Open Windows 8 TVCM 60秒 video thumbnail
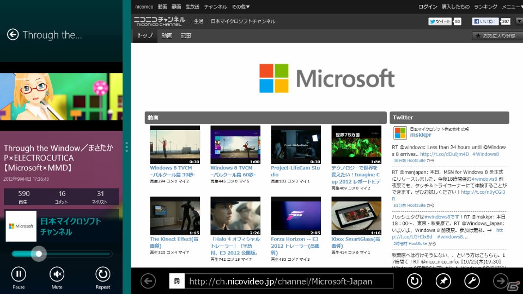 point(235,145)
